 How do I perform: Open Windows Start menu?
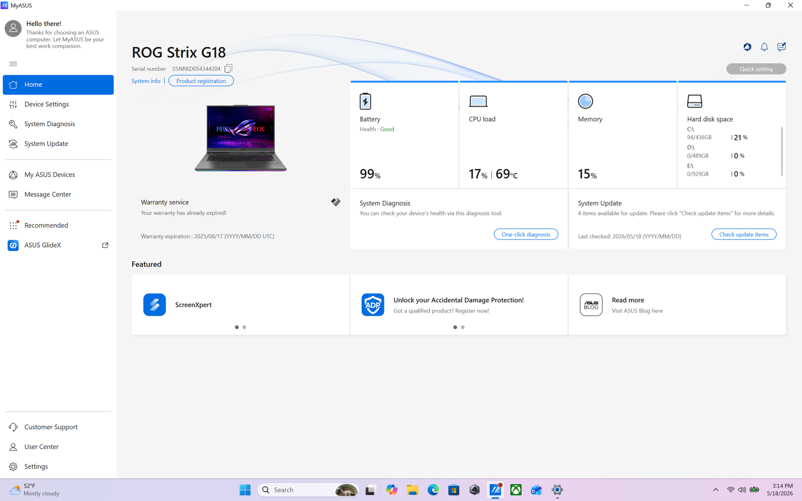pos(245,490)
